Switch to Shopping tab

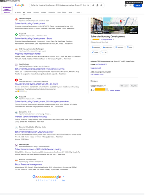coord(52,12)
